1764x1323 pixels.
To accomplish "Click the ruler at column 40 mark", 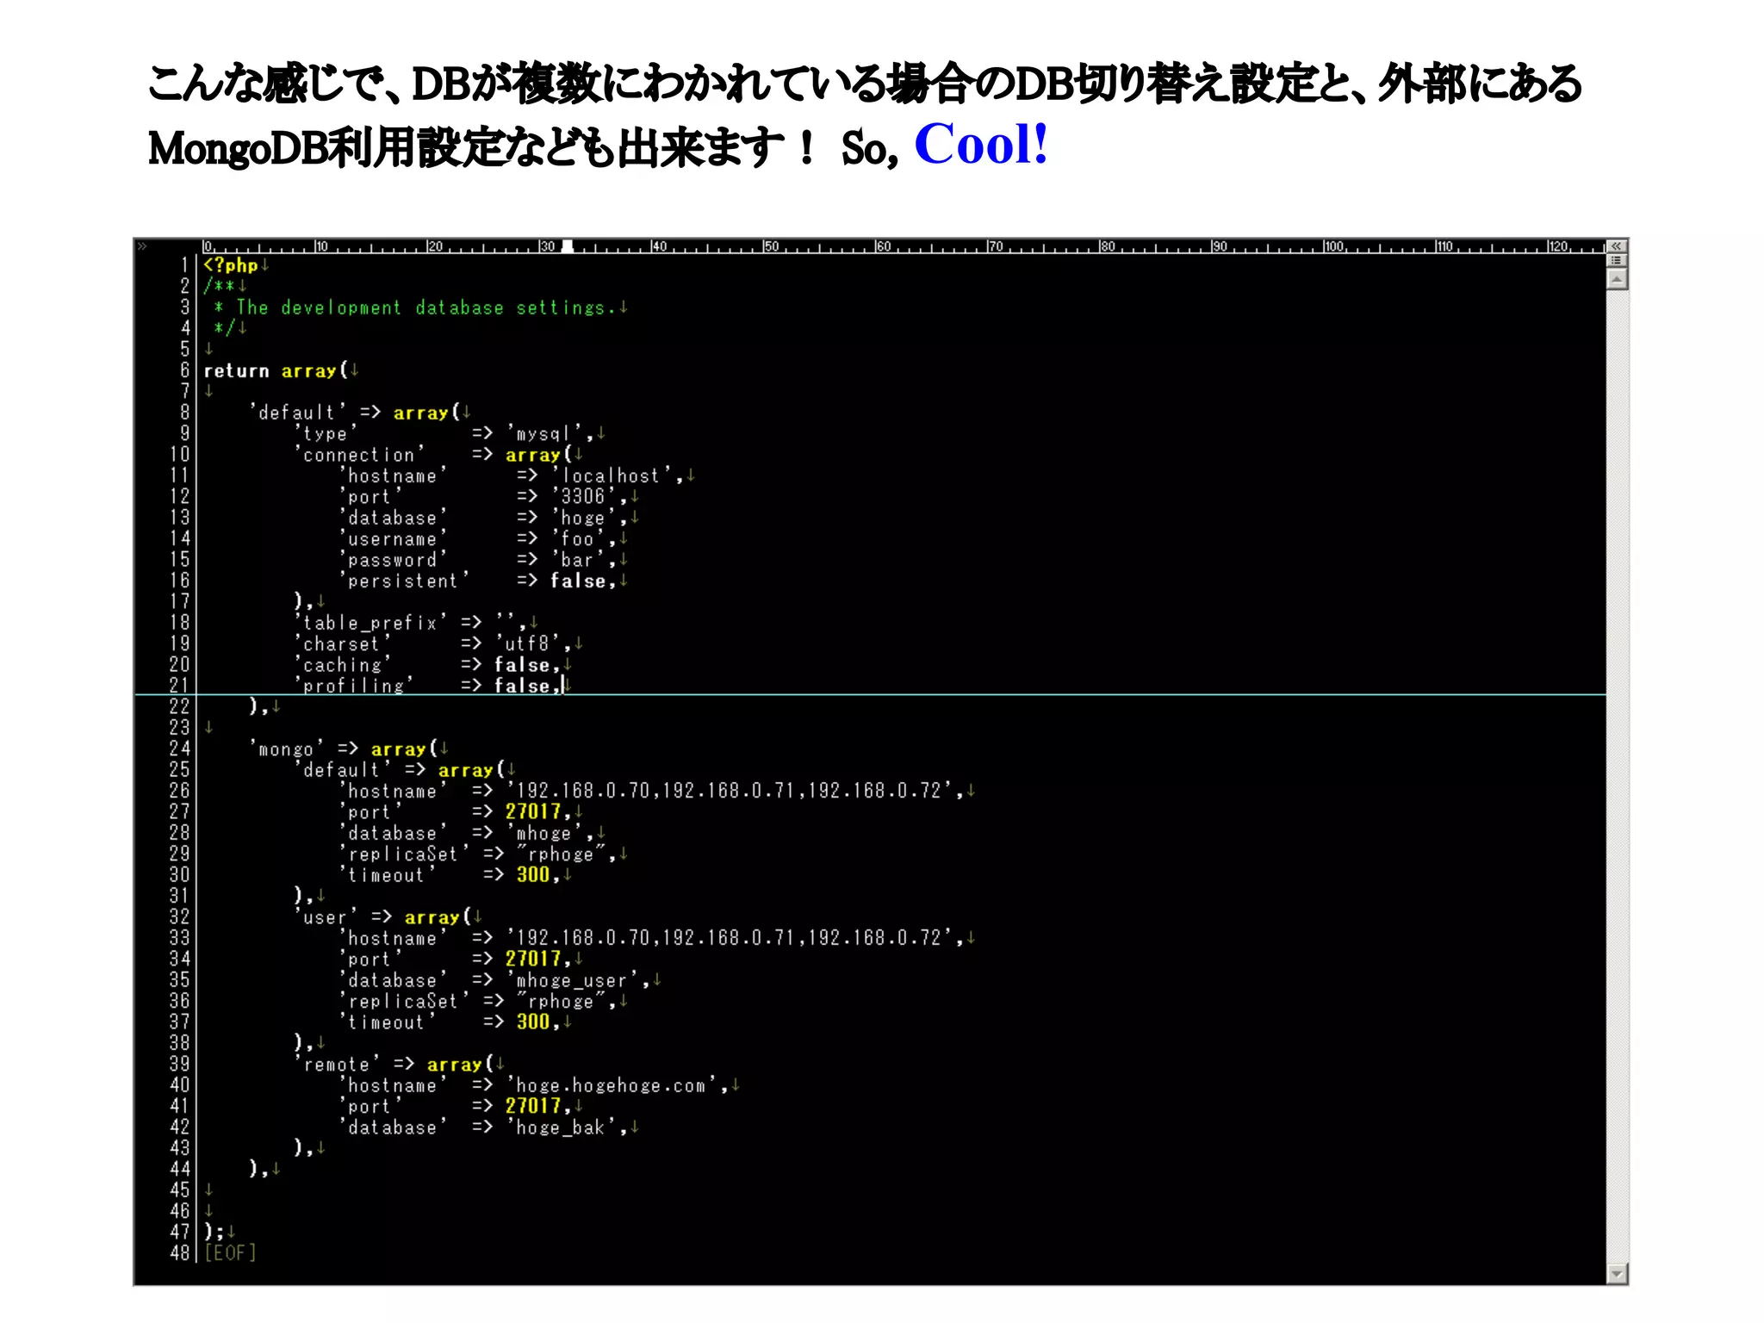I will tap(659, 246).
